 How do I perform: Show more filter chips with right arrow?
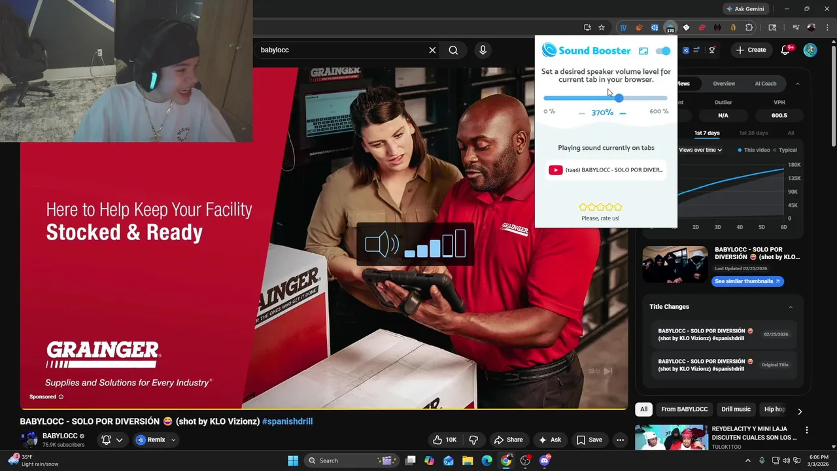tap(799, 411)
